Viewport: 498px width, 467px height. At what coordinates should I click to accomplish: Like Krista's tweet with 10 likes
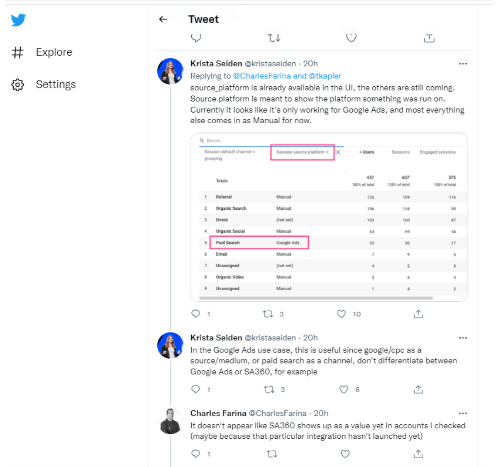tap(342, 314)
